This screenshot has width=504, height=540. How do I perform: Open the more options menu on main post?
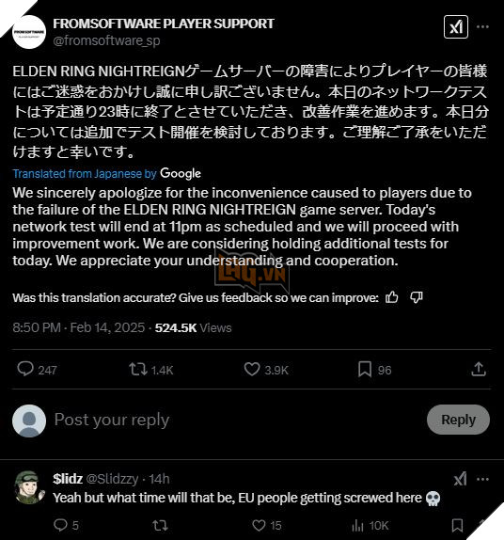(483, 27)
